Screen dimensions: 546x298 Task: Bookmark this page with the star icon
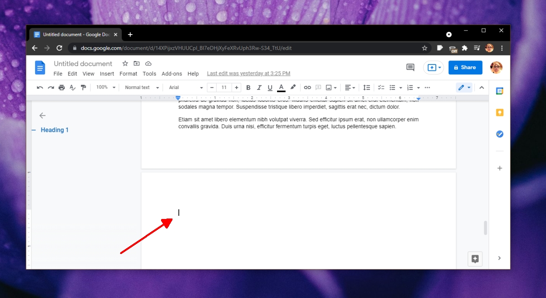[425, 48]
